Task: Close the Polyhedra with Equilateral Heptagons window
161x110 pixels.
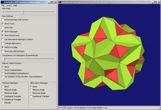Action: (x=55, y=2)
